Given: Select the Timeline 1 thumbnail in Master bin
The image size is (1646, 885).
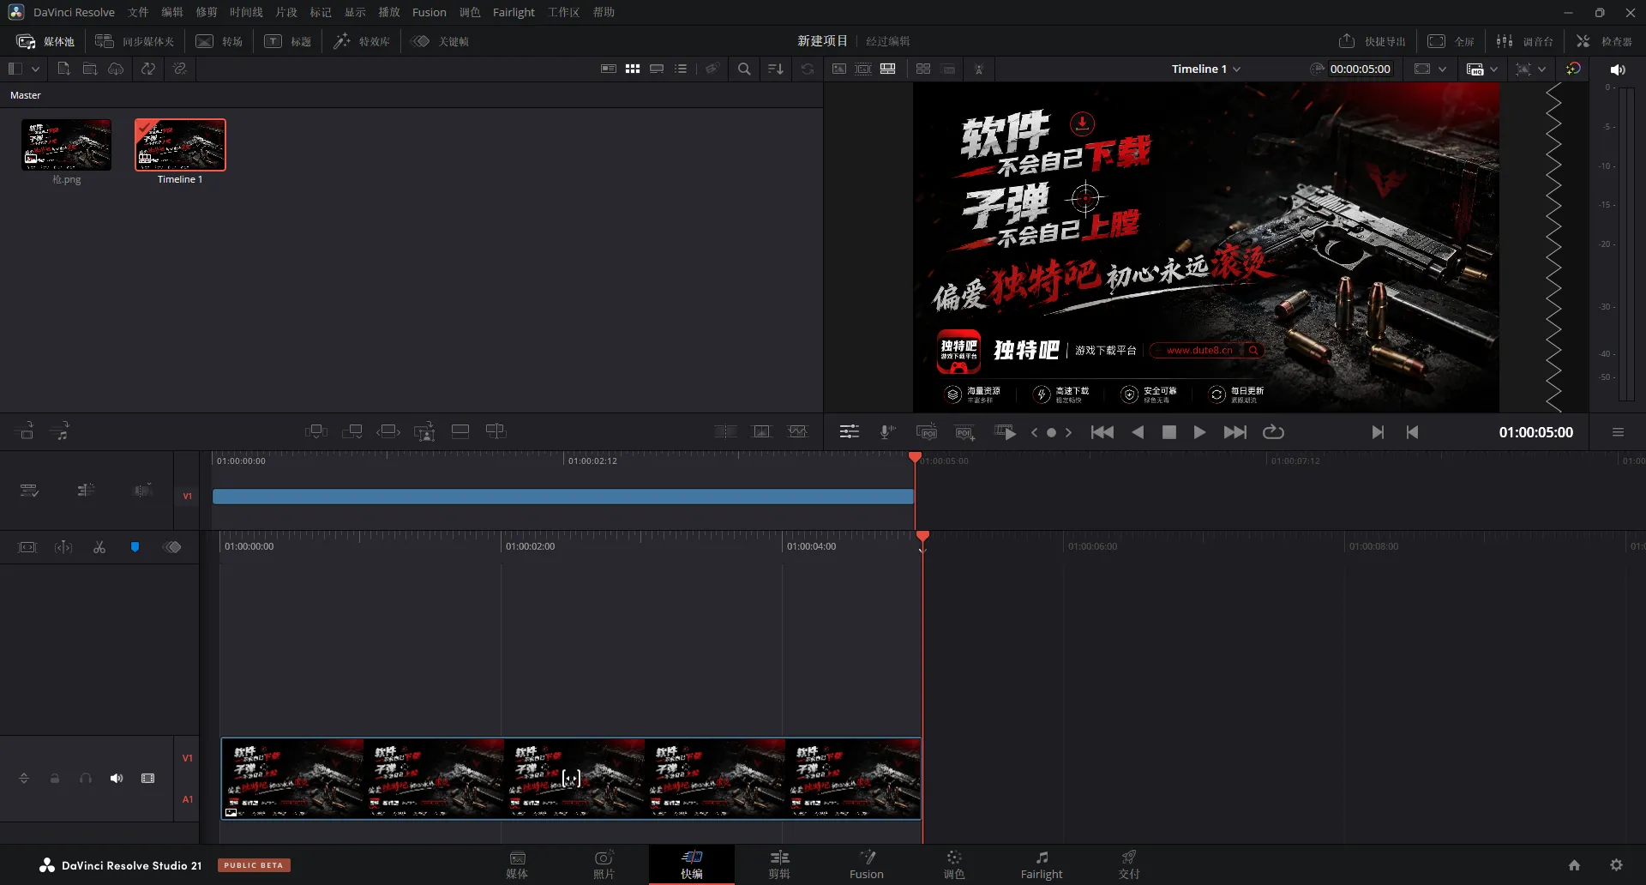Looking at the screenshot, I should point(180,145).
